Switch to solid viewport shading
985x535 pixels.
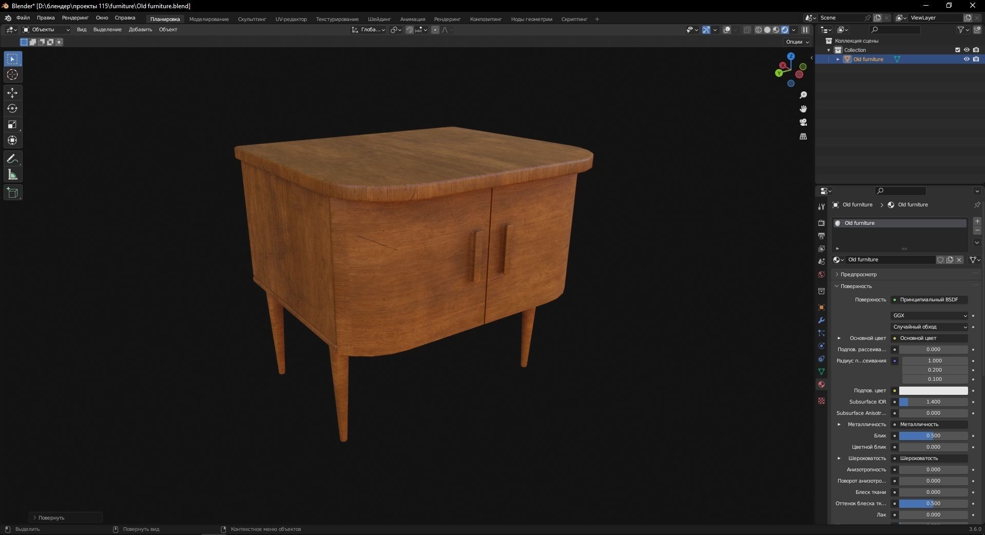(767, 30)
